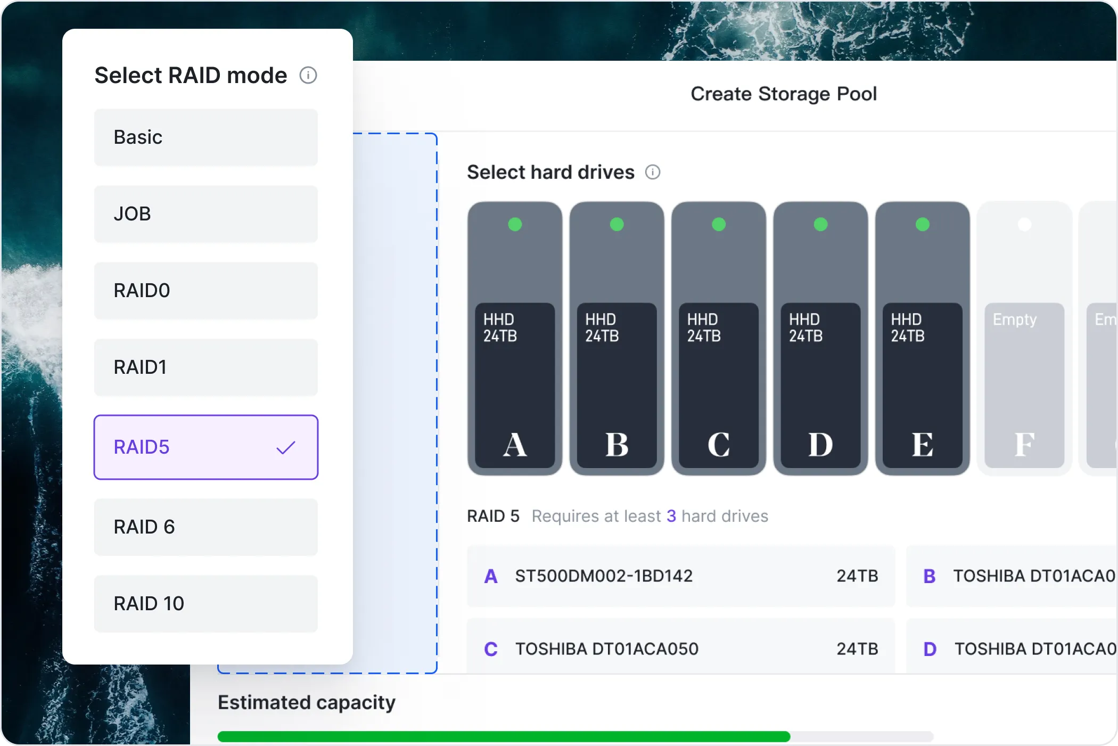This screenshot has height=746, width=1118.
Task: Pick RAID 10 mode
Action: pos(206,604)
